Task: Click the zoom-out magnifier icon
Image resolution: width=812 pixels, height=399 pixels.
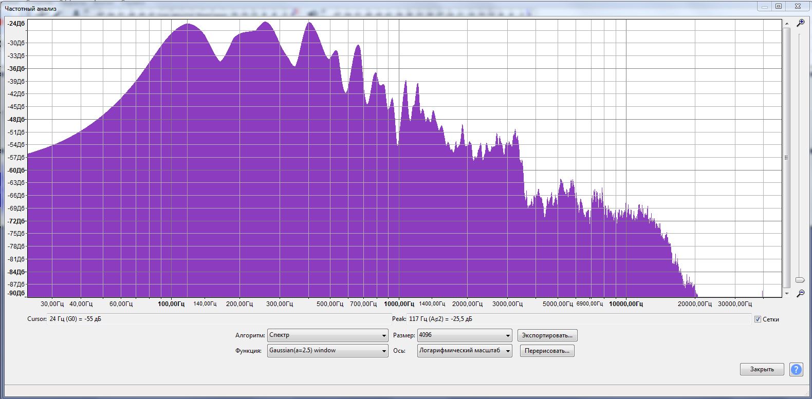Action: 800,293
